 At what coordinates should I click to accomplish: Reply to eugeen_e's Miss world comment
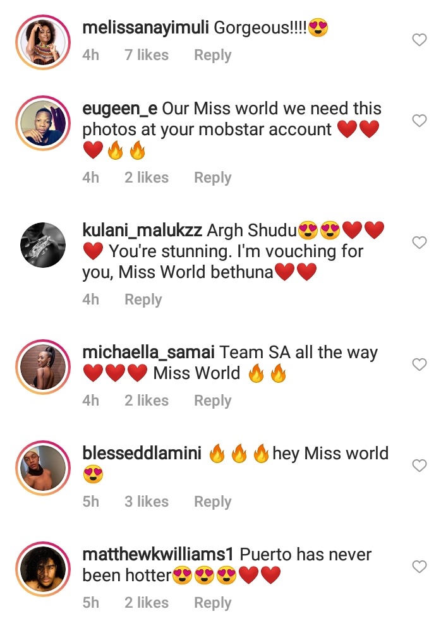click(x=213, y=178)
